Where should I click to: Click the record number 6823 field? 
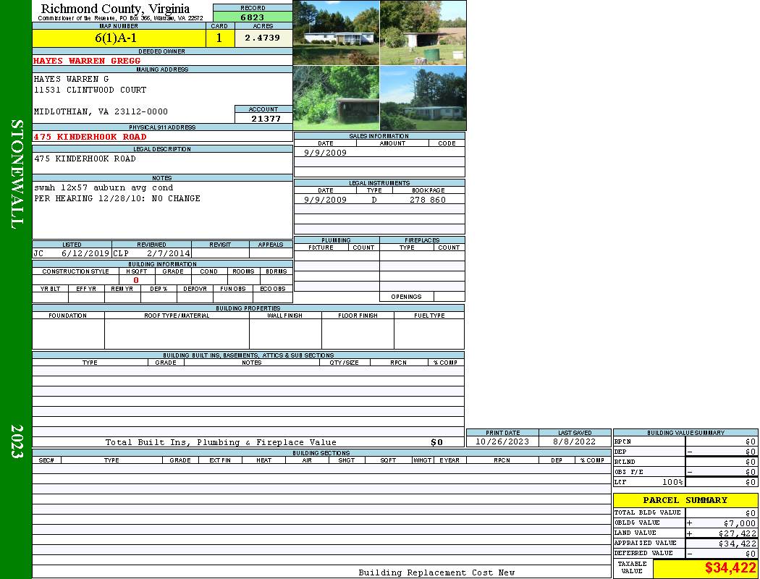pyautogui.click(x=253, y=17)
